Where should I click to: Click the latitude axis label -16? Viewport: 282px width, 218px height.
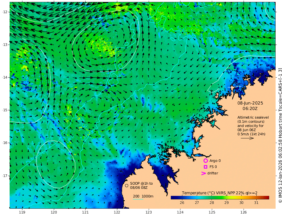click(x=5, y=143)
